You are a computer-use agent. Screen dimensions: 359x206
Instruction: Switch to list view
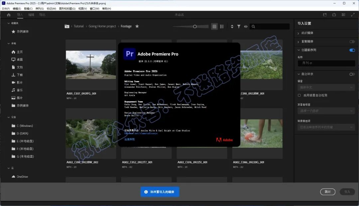(x=222, y=27)
